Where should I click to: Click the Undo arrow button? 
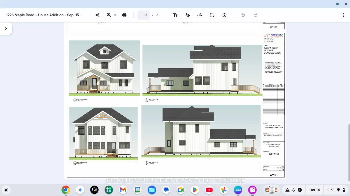243,15
